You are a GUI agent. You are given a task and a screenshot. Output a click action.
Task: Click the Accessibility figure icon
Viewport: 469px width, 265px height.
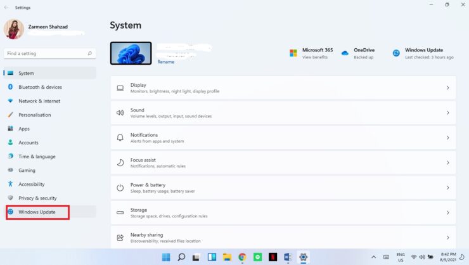(x=11, y=184)
